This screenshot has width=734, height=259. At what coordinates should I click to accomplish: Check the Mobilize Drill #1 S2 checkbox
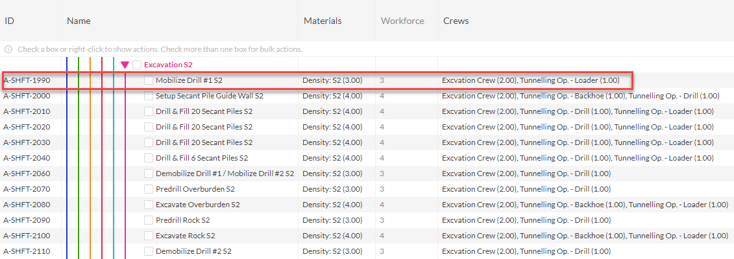tap(149, 80)
